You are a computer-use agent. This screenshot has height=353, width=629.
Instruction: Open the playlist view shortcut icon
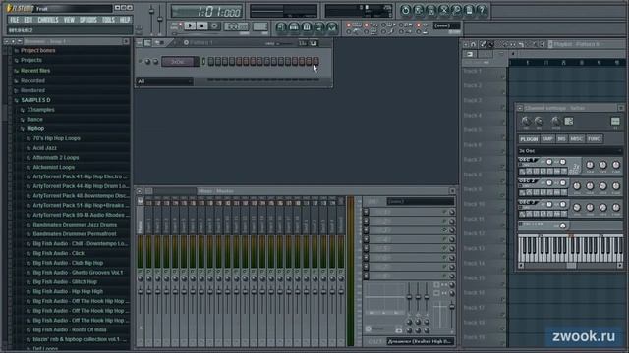[x=281, y=26]
